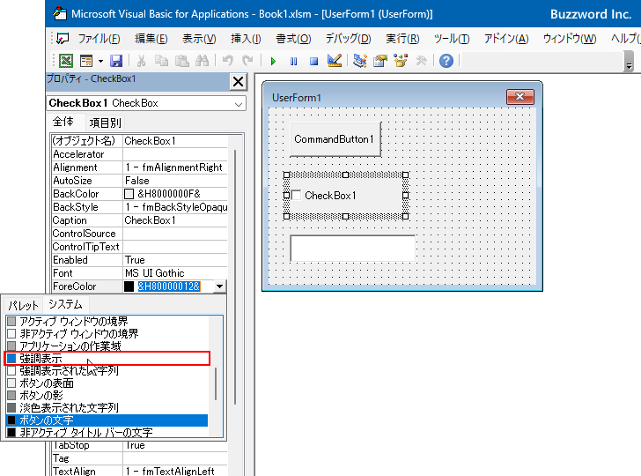Expand the CheckBox1 object selector combo box
This screenshot has height=476, width=641.
(x=239, y=104)
